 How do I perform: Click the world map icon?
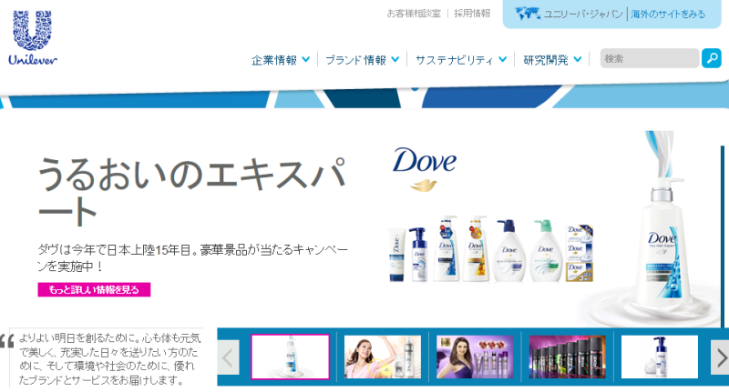(528, 14)
